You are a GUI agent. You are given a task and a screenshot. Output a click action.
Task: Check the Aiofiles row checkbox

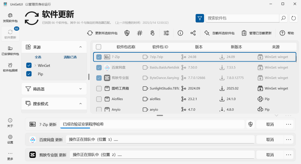pyautogui.click(x=99, y=99)
